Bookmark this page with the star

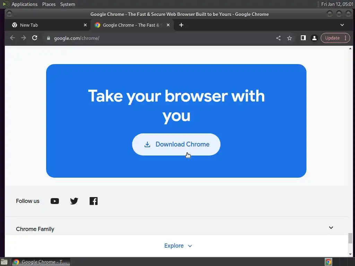pos(289,38)
